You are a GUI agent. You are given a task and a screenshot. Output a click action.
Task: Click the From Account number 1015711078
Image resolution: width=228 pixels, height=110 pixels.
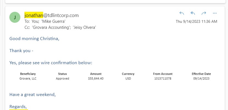coord(163,79)
